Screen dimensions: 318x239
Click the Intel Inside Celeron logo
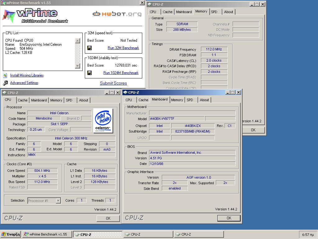click(103, 121)
